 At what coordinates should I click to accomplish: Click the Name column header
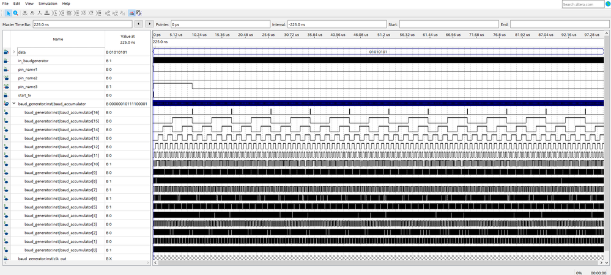click(58, 39)
